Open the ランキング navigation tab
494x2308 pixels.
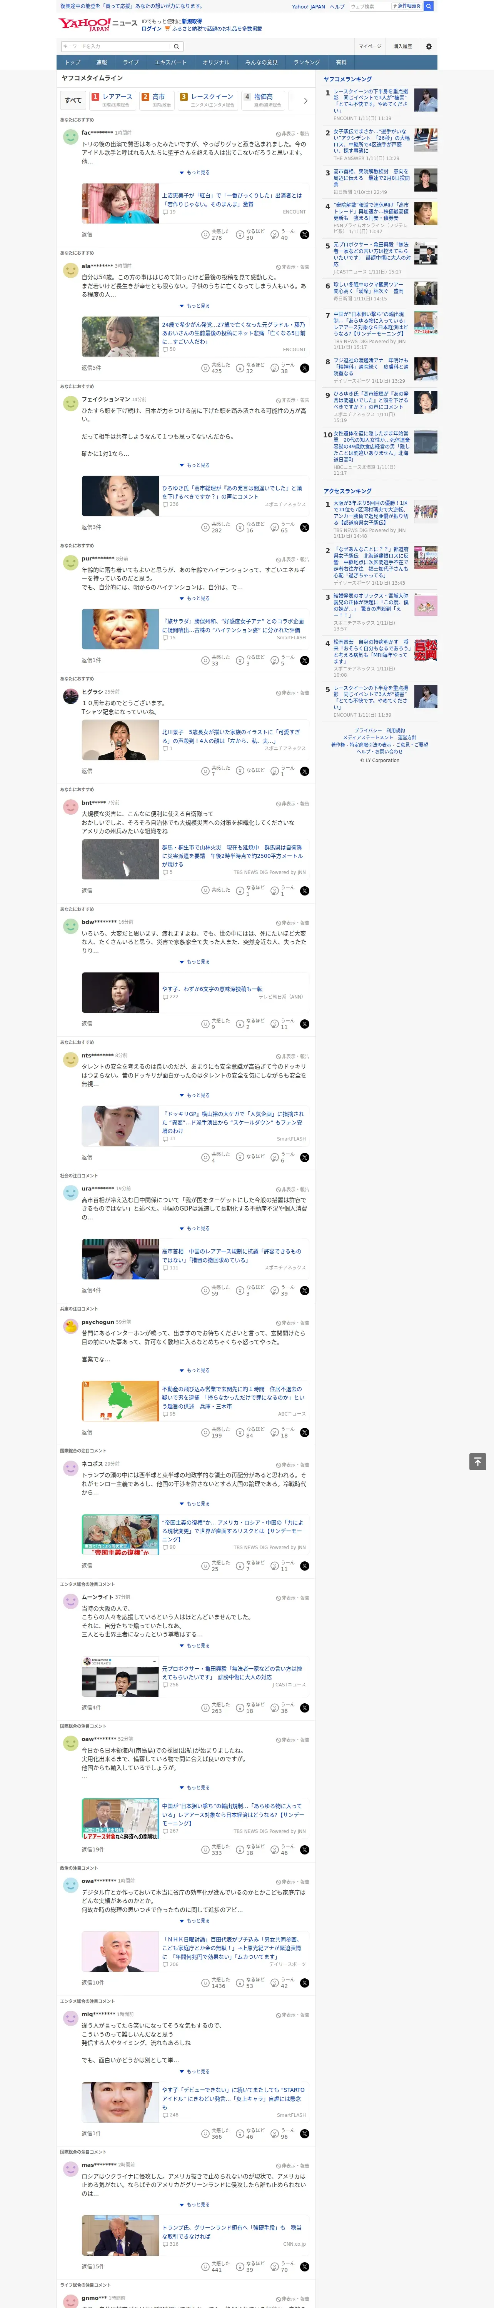(x=307, y=63)
